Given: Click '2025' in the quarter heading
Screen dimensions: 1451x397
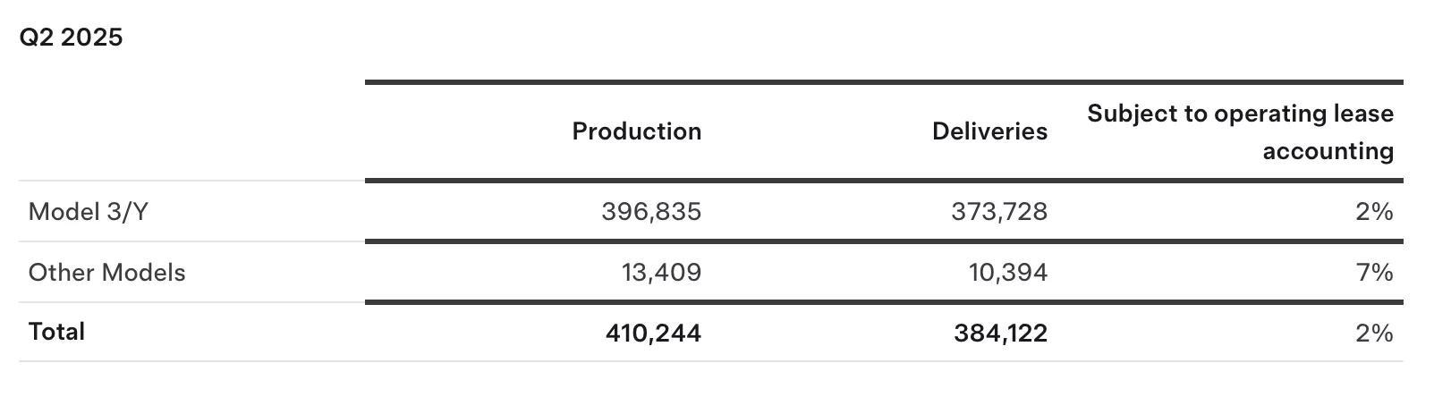Looking at the screenshot, I should tap(91, 38).
